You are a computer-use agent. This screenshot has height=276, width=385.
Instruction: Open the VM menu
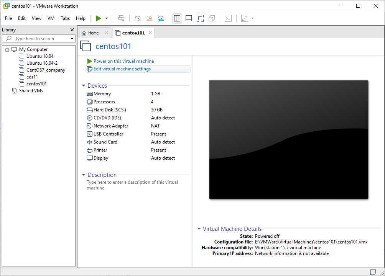pyautogui.click(x=51, y=18)
